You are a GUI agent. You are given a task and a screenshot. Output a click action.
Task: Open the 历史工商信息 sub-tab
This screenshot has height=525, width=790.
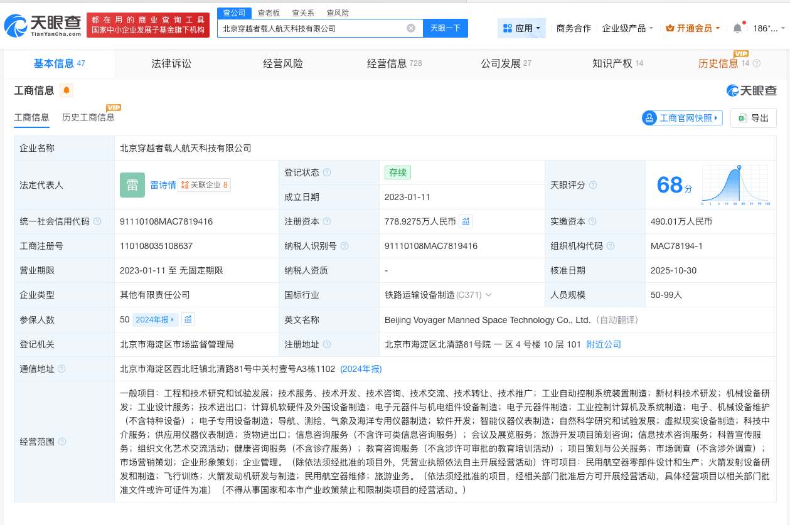point(88,118)
